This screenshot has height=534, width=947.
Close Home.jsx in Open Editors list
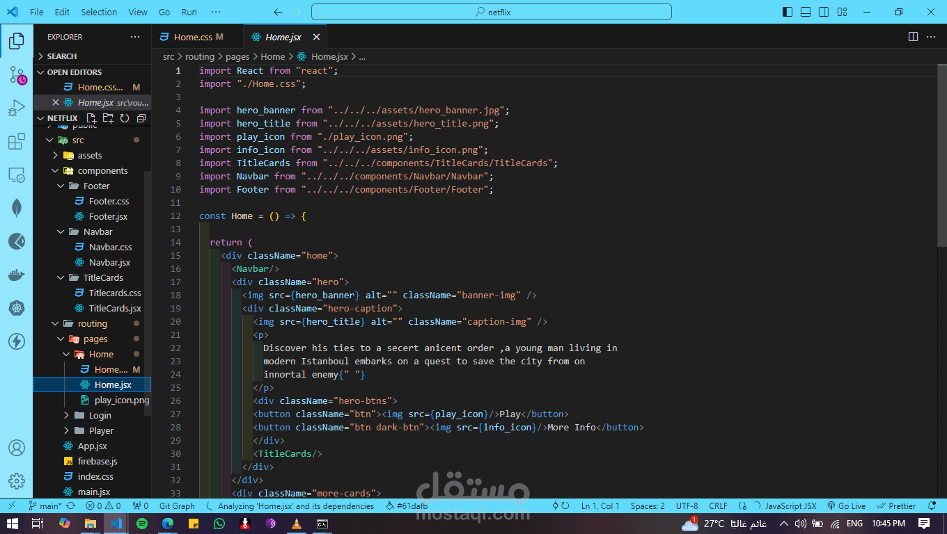click(56, 102)
